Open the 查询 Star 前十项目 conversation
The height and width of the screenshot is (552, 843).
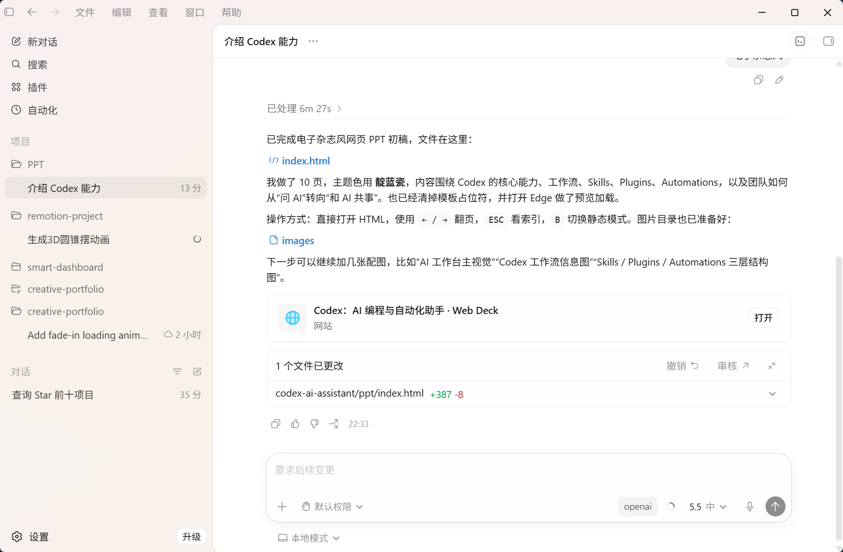[x=106, y=395]
